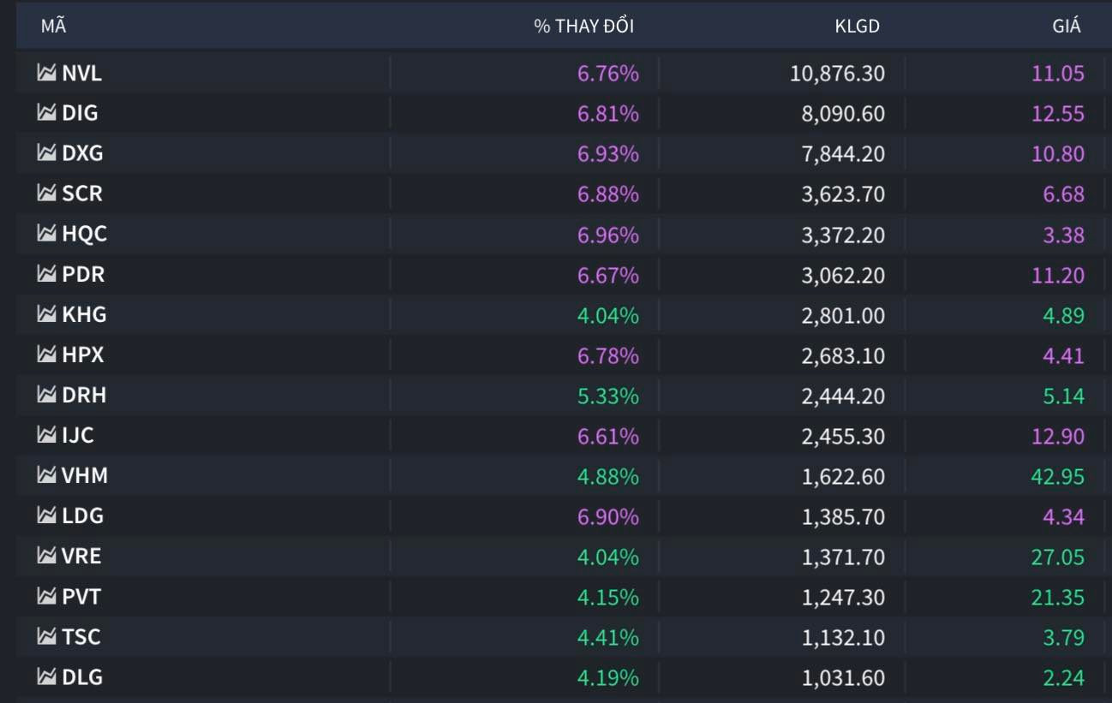Click the KLGD column header
Image resolution: width=1112 pixels, height=703 pixels.
click(857, 26)
